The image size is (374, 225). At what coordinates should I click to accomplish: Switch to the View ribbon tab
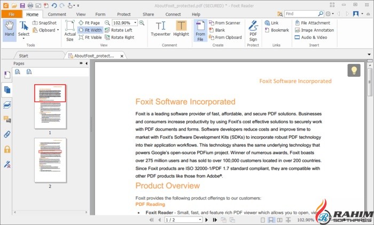click(x=81, y=14)
